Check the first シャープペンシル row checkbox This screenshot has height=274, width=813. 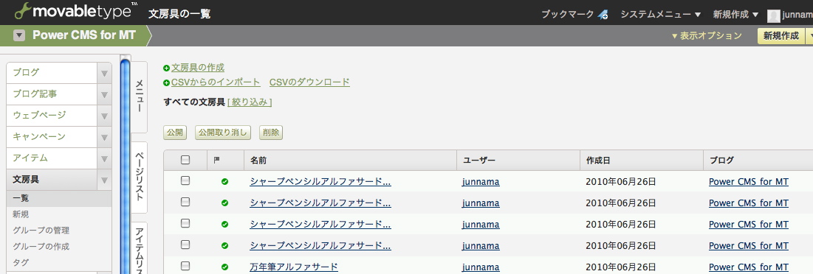pyautogui.click(x=185, y=181)
